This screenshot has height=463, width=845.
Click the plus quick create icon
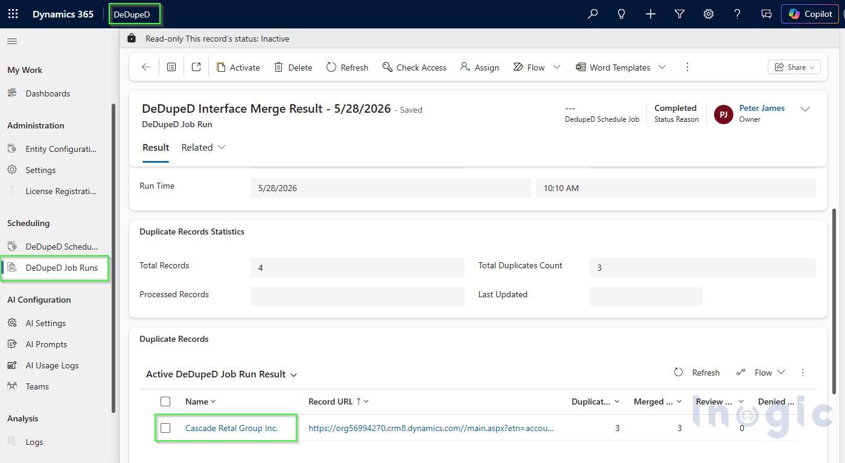[650, 14]
